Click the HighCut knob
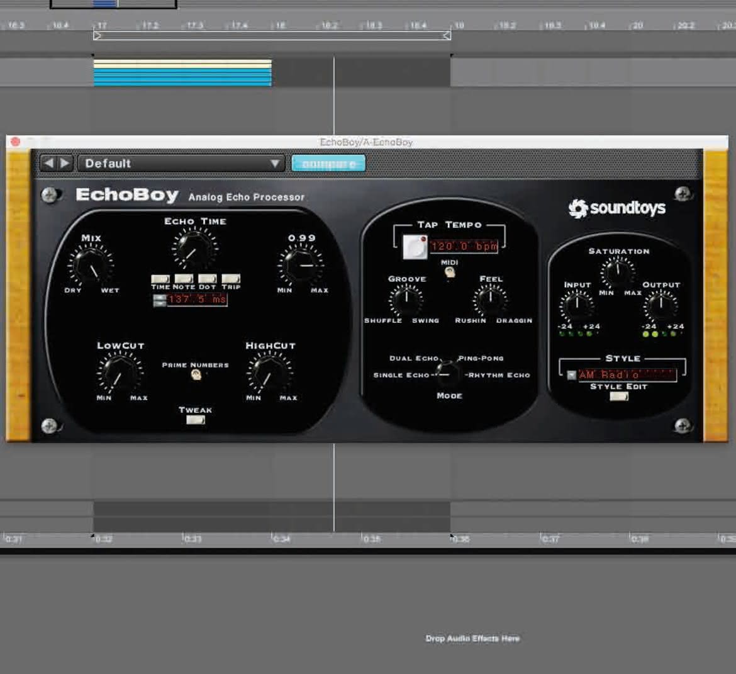 tap(269, 373)
